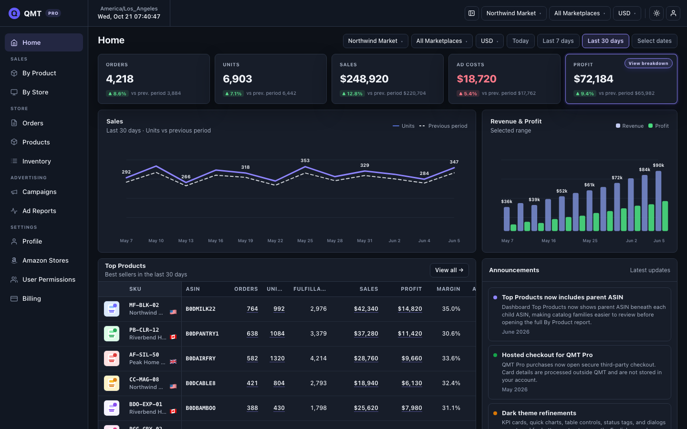The height and width of the screenshot is (429, 687).
Task: Click the UK flag beside AF-SIL-50
Action: click(173, 362)
